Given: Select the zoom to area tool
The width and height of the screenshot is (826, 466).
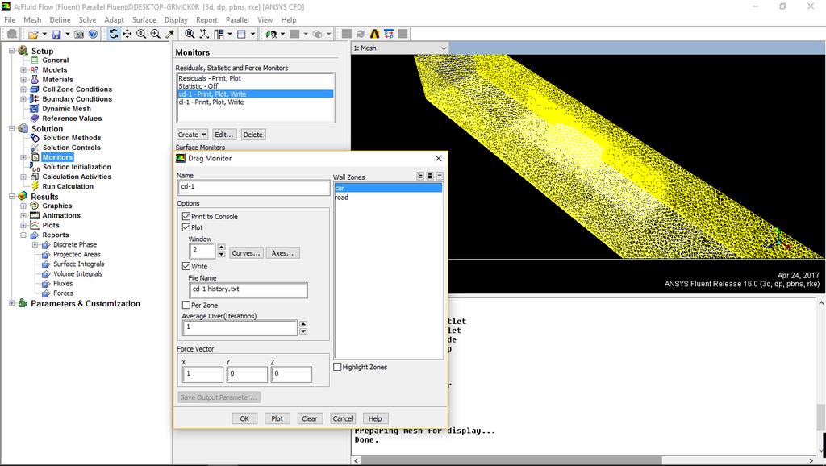Looking at the screenshot, I should point(156,34).
